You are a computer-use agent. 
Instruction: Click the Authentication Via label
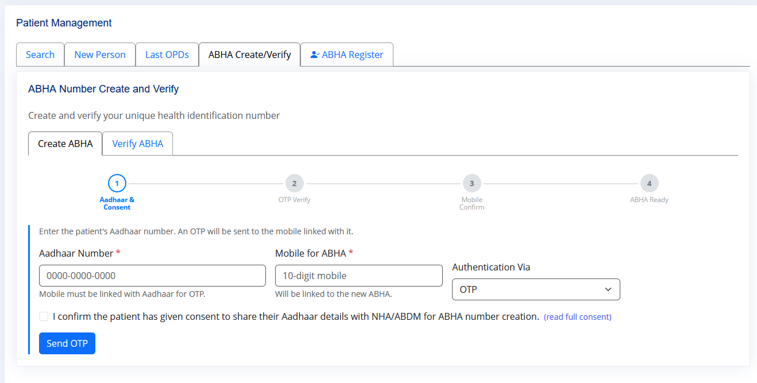(x=491, y=267)
